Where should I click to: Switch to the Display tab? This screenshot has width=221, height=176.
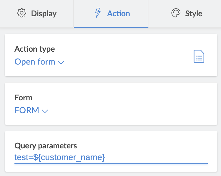[37, 14]
